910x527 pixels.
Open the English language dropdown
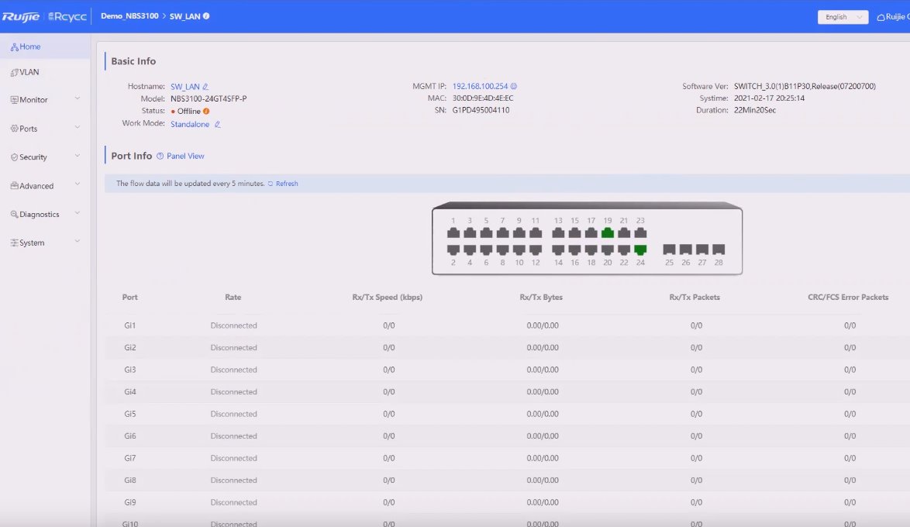[x=843, y=17]
